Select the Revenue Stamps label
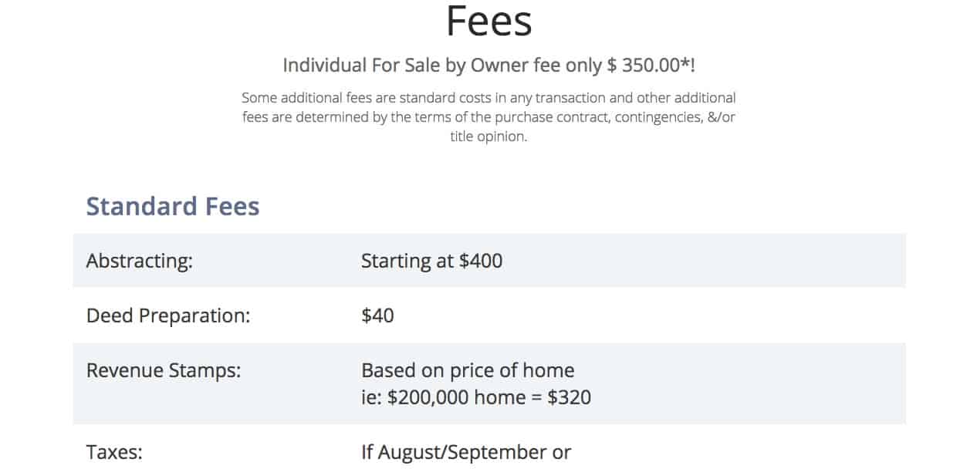This screenshot has height=469, width=977. click(x=164, y=370)
